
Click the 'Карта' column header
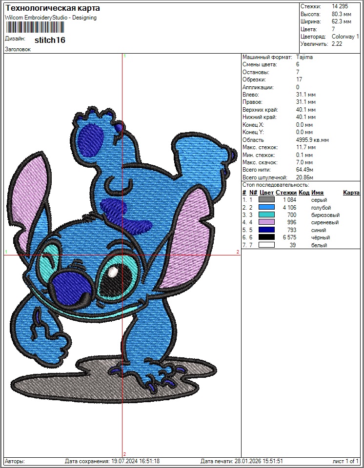351,193
